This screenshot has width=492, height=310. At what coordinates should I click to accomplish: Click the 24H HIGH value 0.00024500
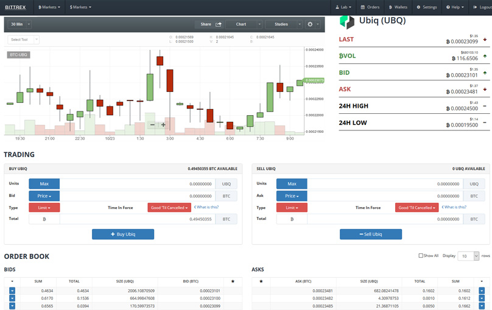(462, 108)
